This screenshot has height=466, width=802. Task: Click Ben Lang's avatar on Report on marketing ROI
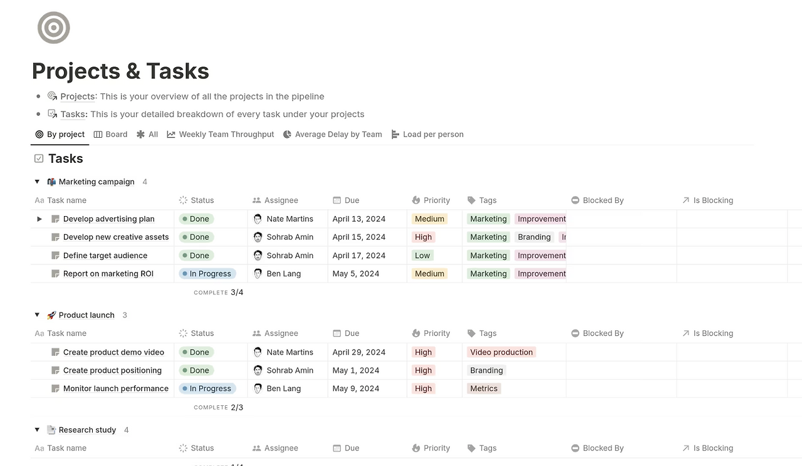[x=258, y=274]
